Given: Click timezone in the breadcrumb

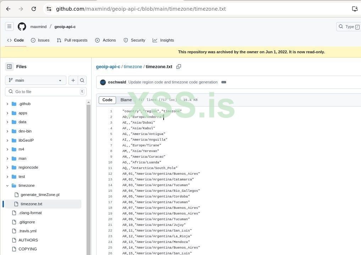Looking at the screenshot, I should tap(133, 66).
